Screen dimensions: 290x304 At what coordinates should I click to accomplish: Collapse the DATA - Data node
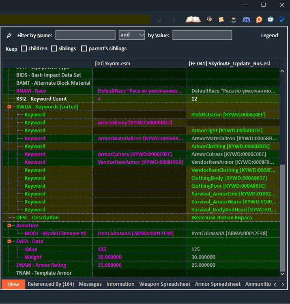9,241
